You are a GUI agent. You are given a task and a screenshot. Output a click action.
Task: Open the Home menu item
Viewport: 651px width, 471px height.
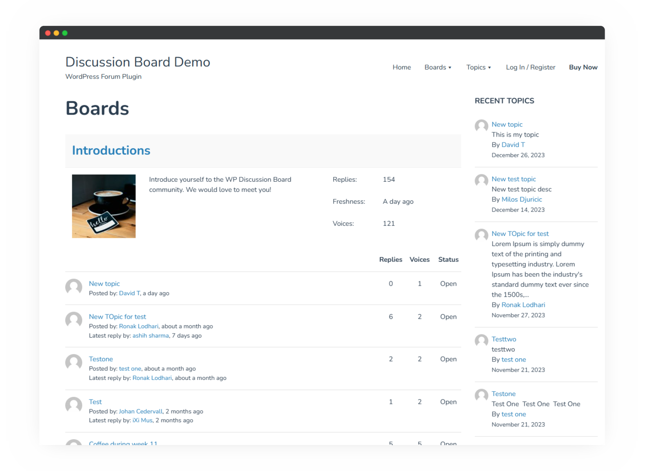(402, 67)
